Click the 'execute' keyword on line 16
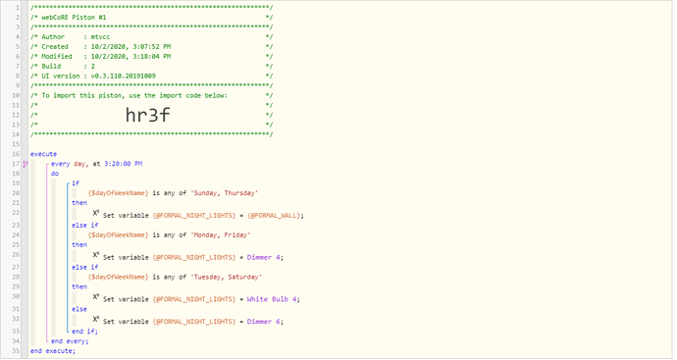 coord(43,154)
